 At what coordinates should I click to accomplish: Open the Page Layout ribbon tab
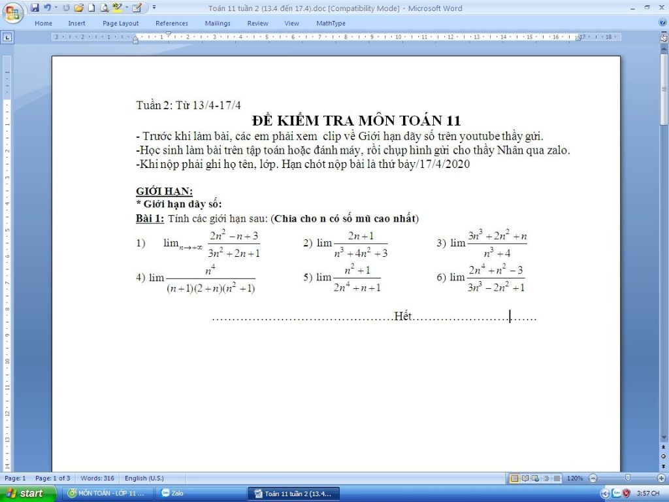(x=121, y=24)
